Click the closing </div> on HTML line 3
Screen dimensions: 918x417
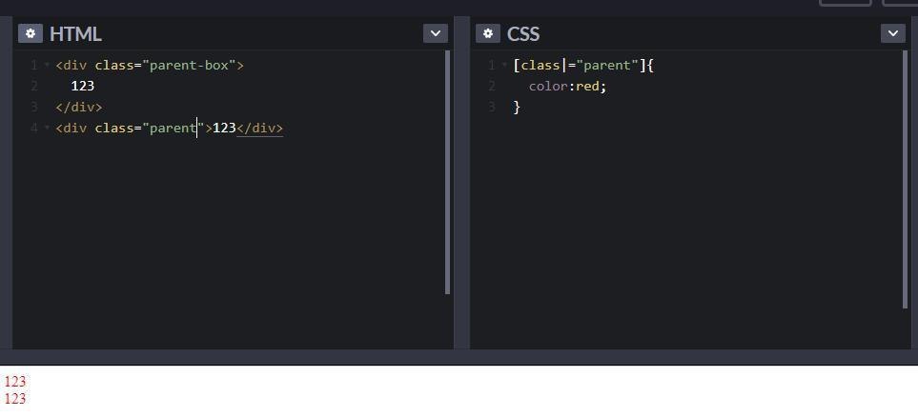[x=79, y=108]
